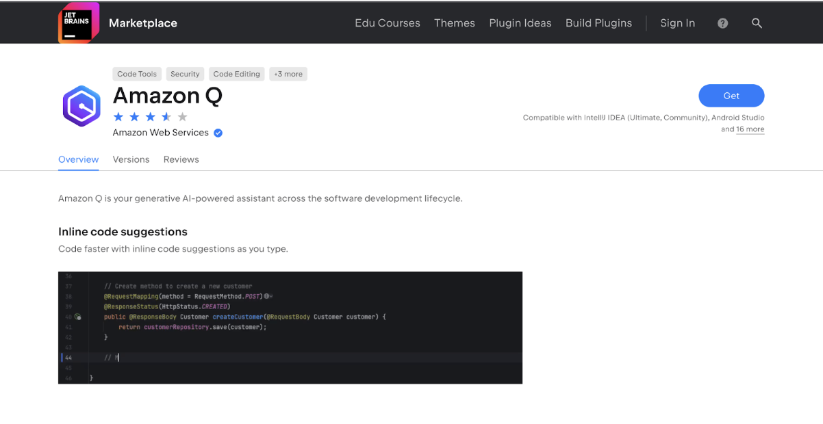Switch to the Versions tab
This screenshot has width=823, height=424.
[131, 159]
